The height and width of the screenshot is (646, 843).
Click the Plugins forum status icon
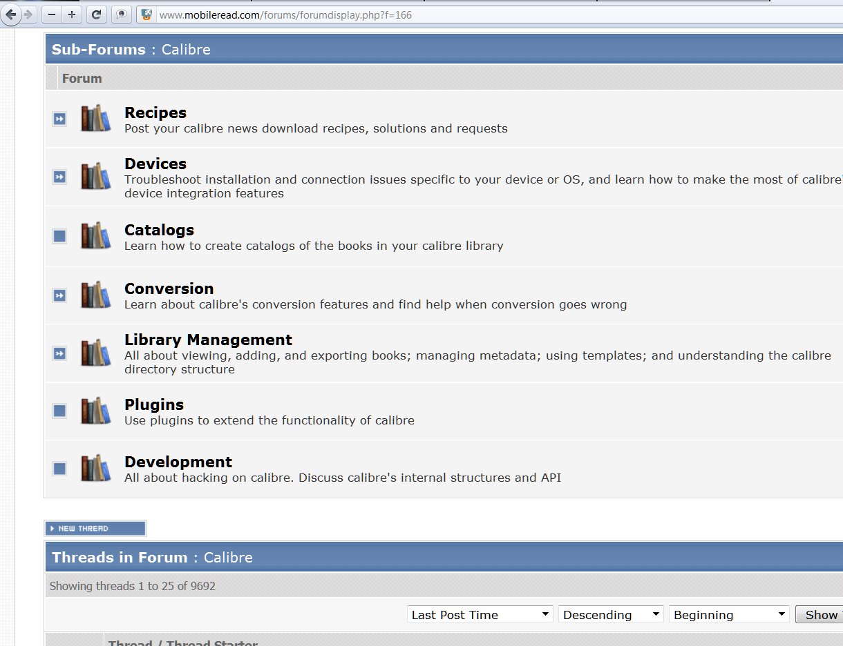(59, 411)
